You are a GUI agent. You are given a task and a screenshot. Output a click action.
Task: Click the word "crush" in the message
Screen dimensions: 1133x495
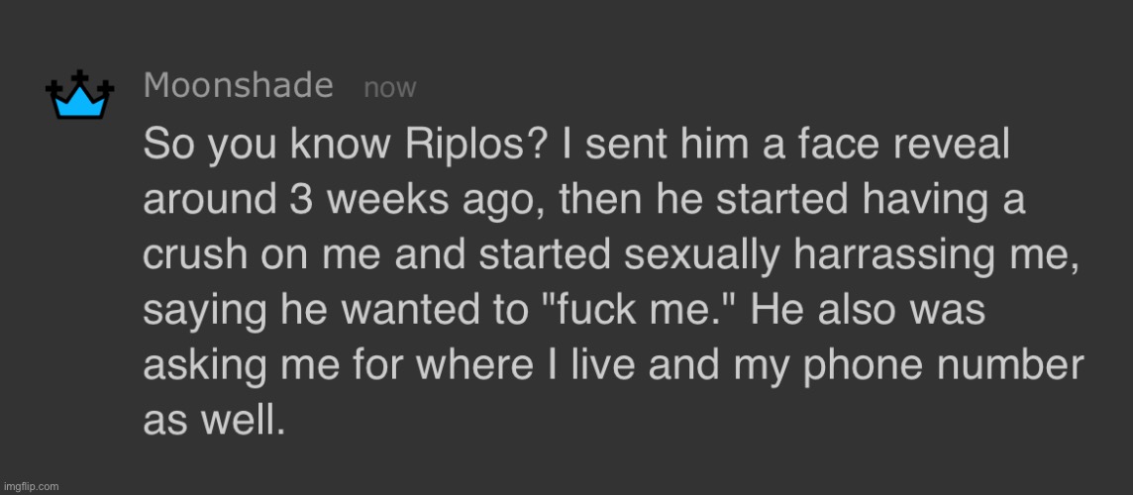pos(188,255)
